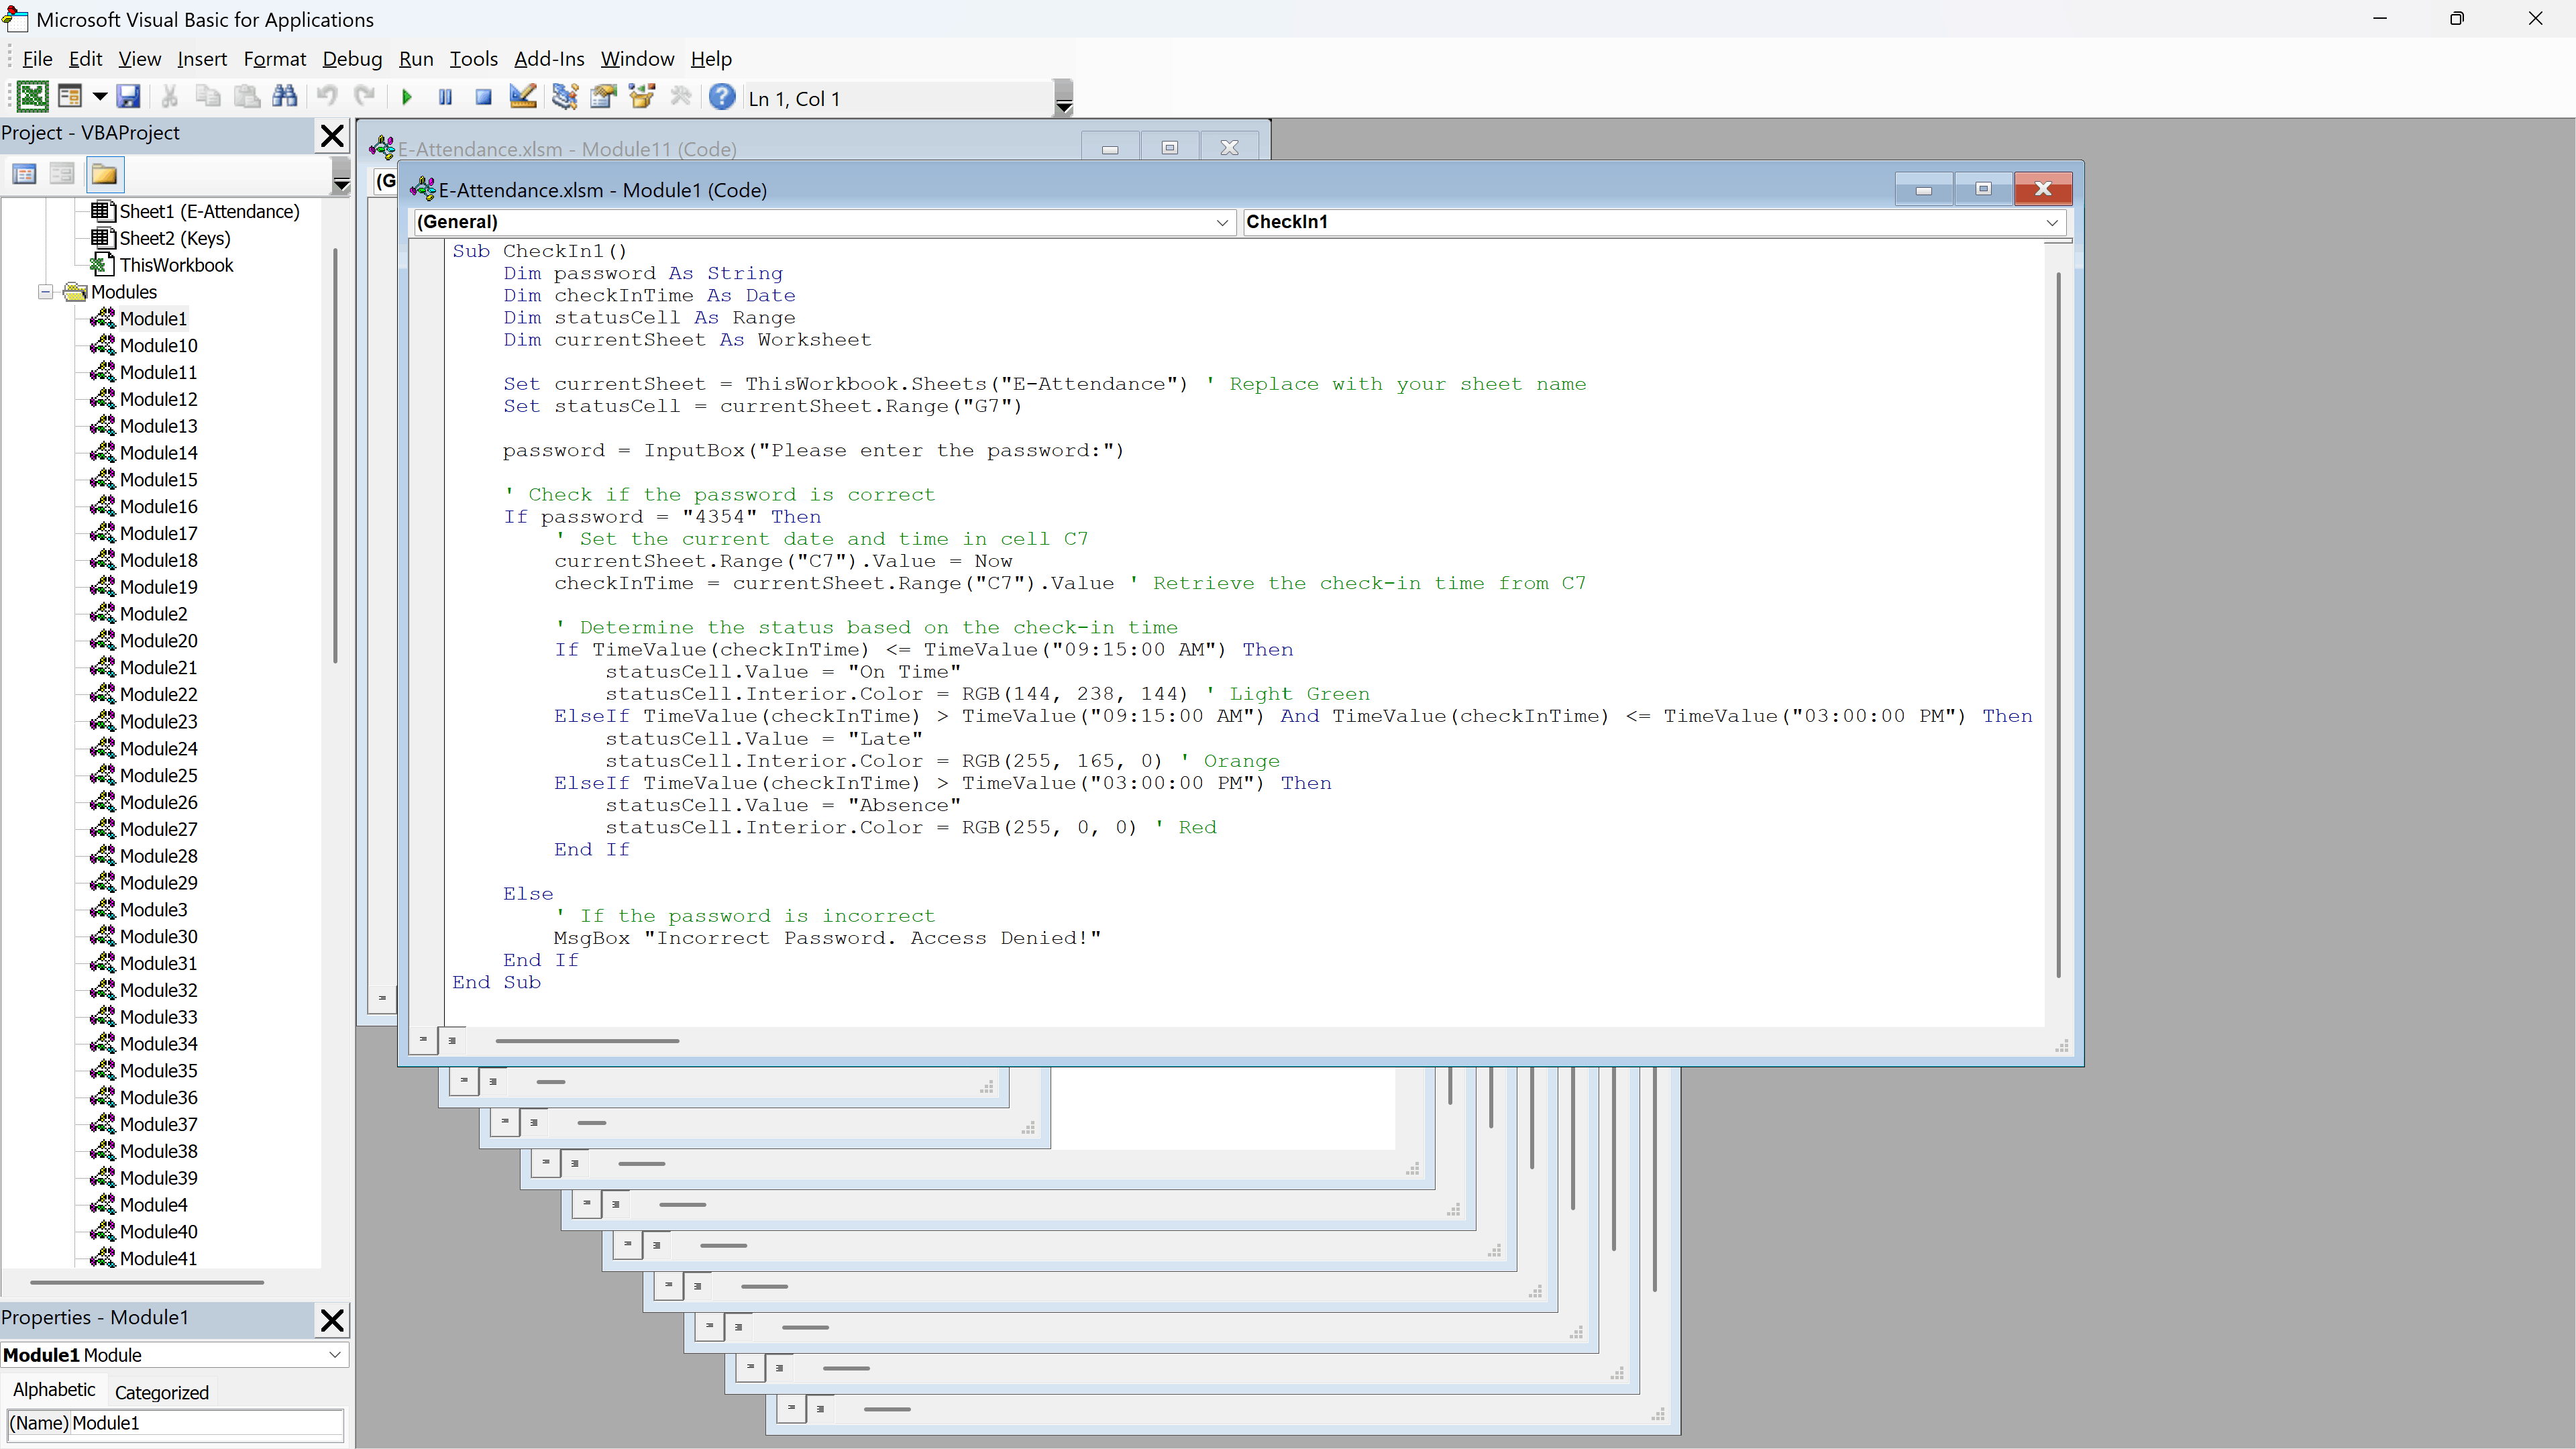Click the View Microsoft Excel icon
The image size is (2576, 1449).
pos(32,97)
